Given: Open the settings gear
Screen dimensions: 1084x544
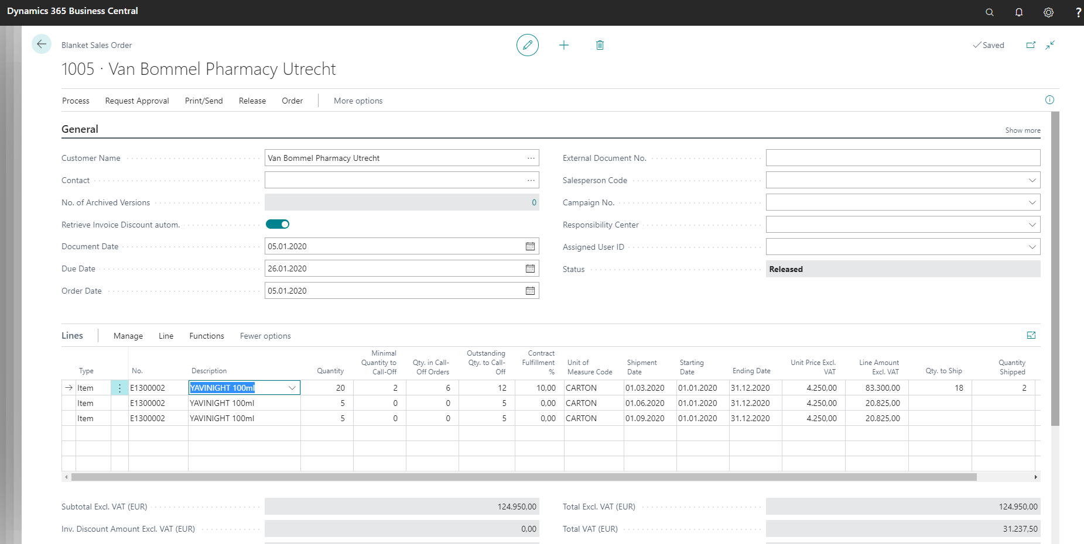Looking at the screenshot, I should 1048,12.
